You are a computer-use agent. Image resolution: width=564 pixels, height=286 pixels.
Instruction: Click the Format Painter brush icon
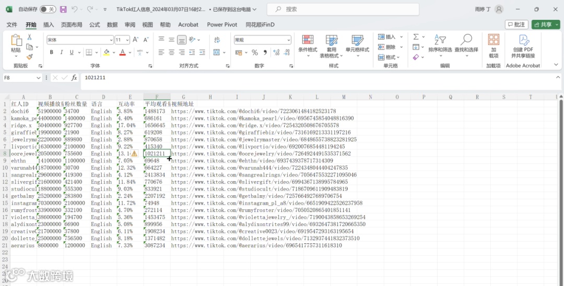(29, 57)
